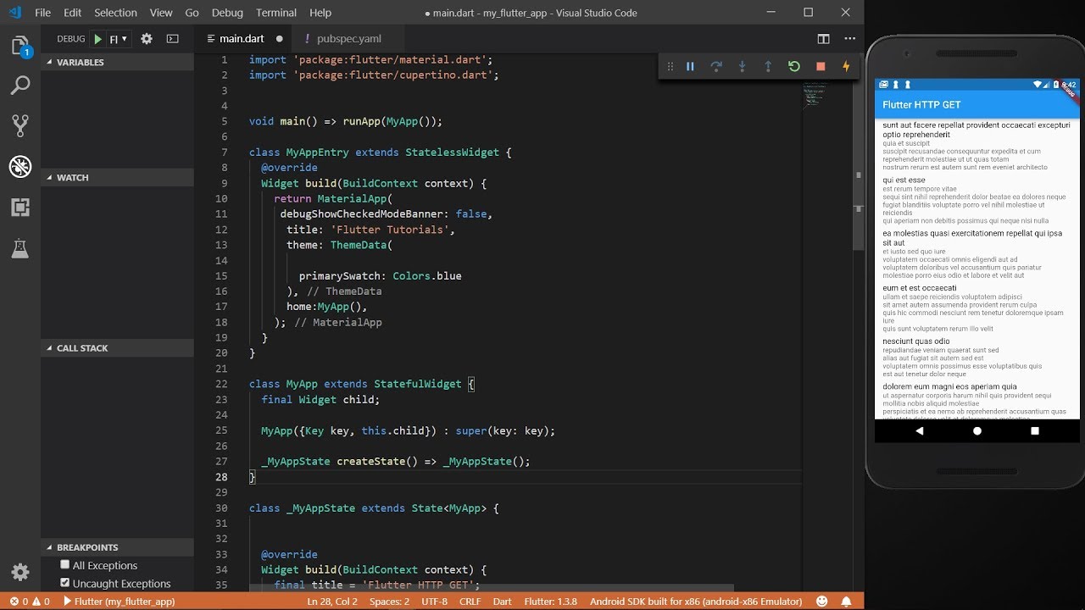The width and height of the screenshot is (1085, 610).
Task: Select Dart language mode indicator
Action: [x=503, y=602]
